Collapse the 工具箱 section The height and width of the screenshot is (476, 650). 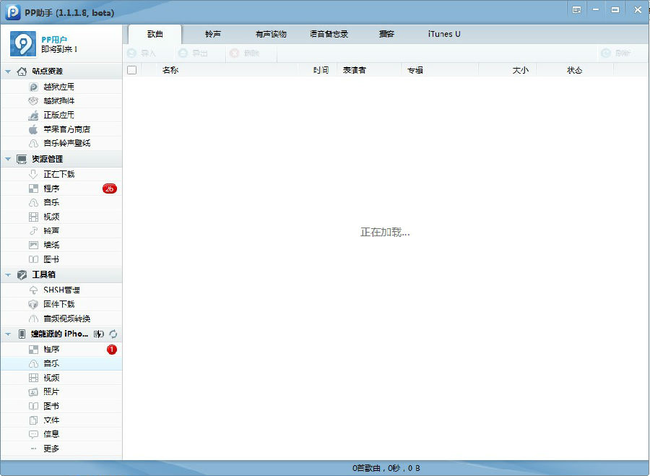click(x=7, y=275)
